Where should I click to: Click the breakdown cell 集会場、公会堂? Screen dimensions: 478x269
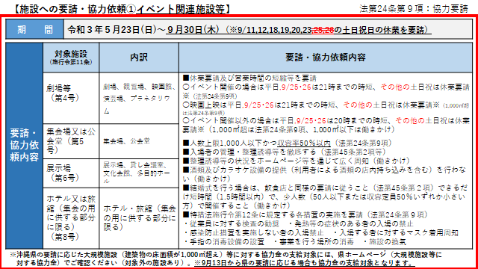pyautogui.click(x=139, y=141)
